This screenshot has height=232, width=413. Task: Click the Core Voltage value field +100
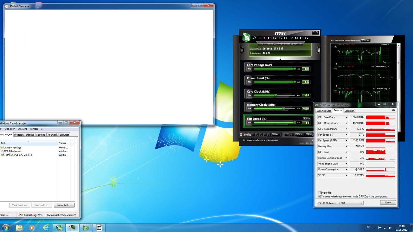(306, 69)
